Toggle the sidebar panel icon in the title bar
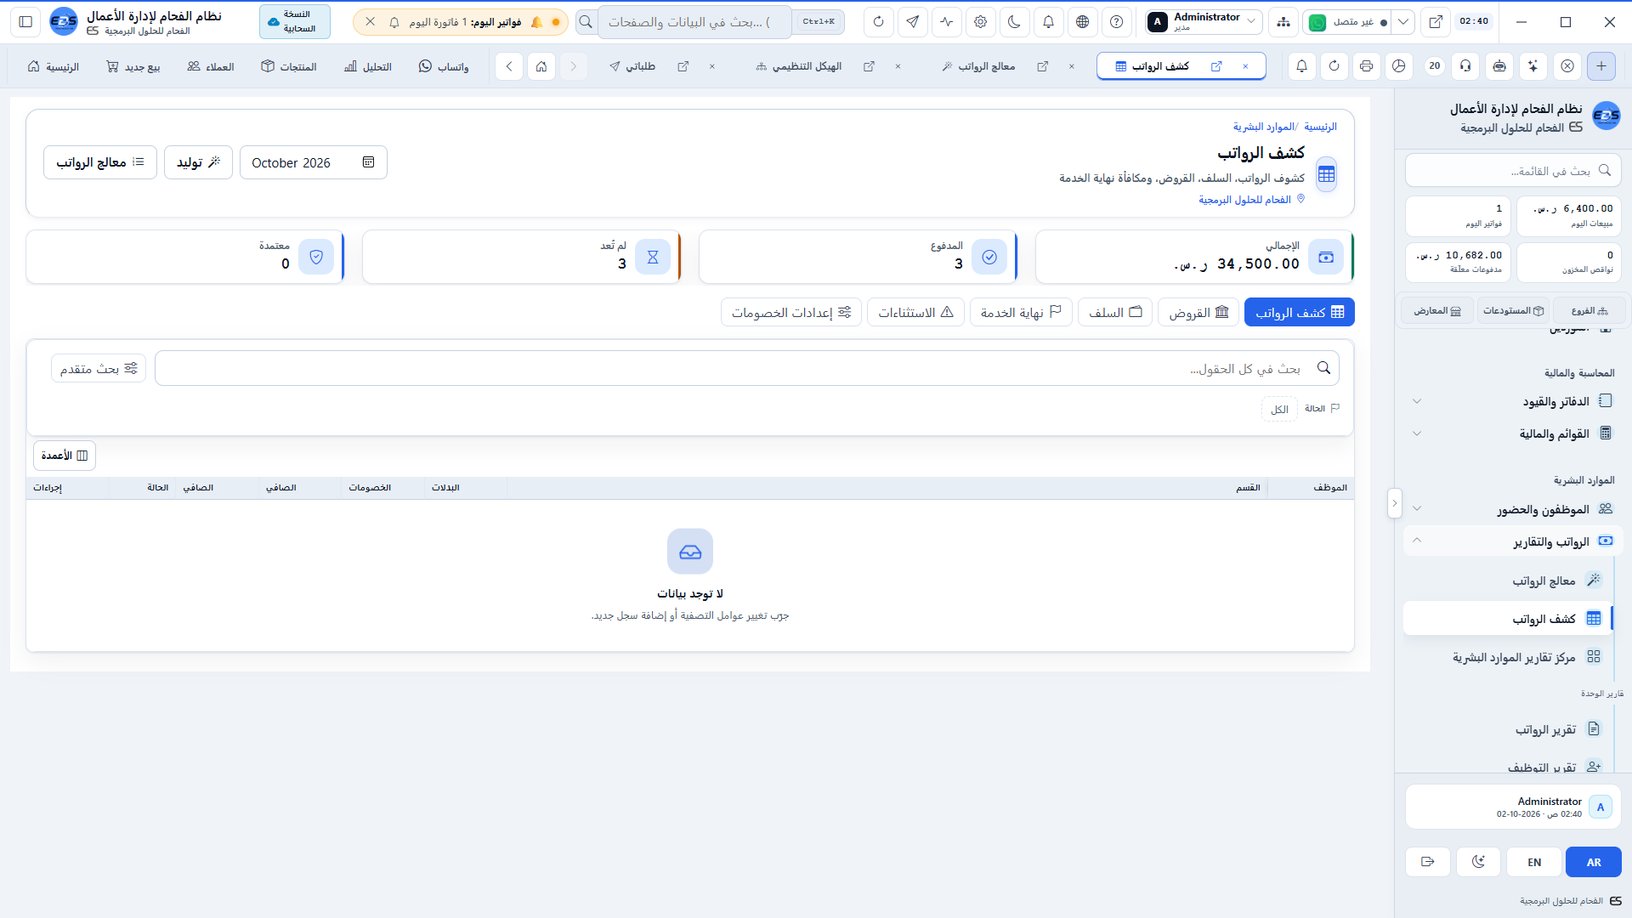This screenshot has width=1632, height=918. tap(25, 22)
